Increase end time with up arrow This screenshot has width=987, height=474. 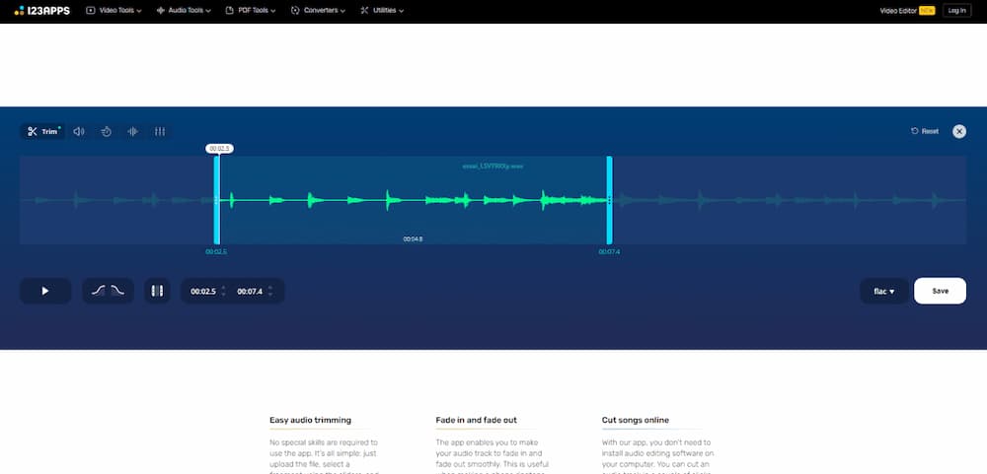click(270, 288)
